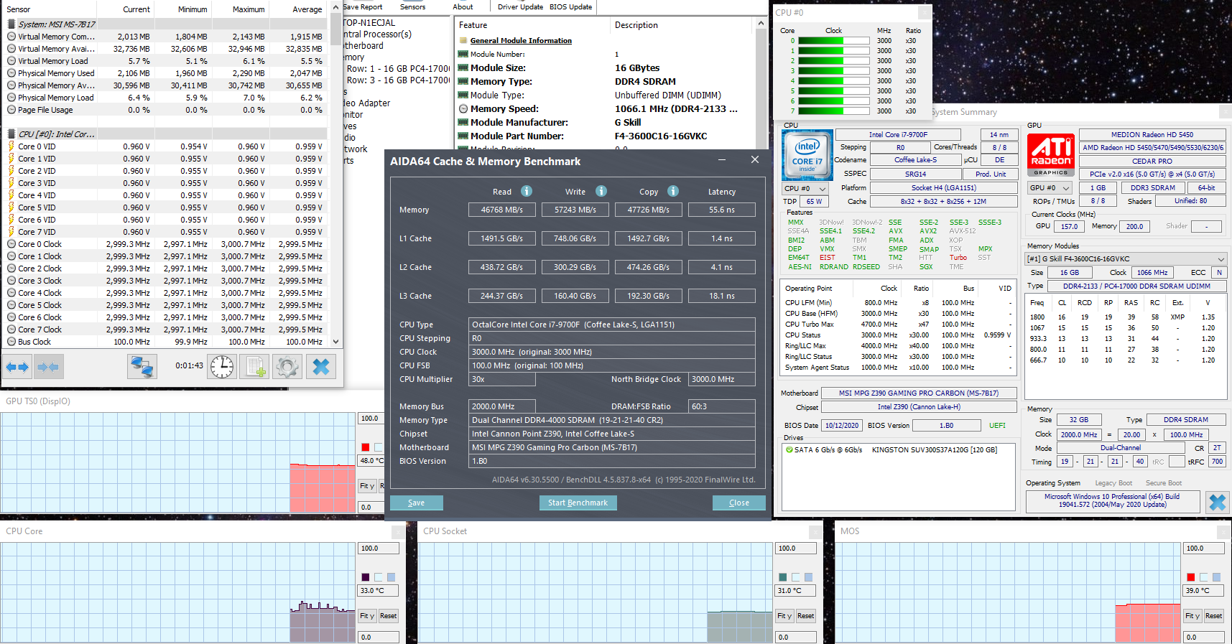Click the left-right expand arrows icon in sensor toolbar
The height and width of the screenshot is (644, 1232).
click(17, 367)
